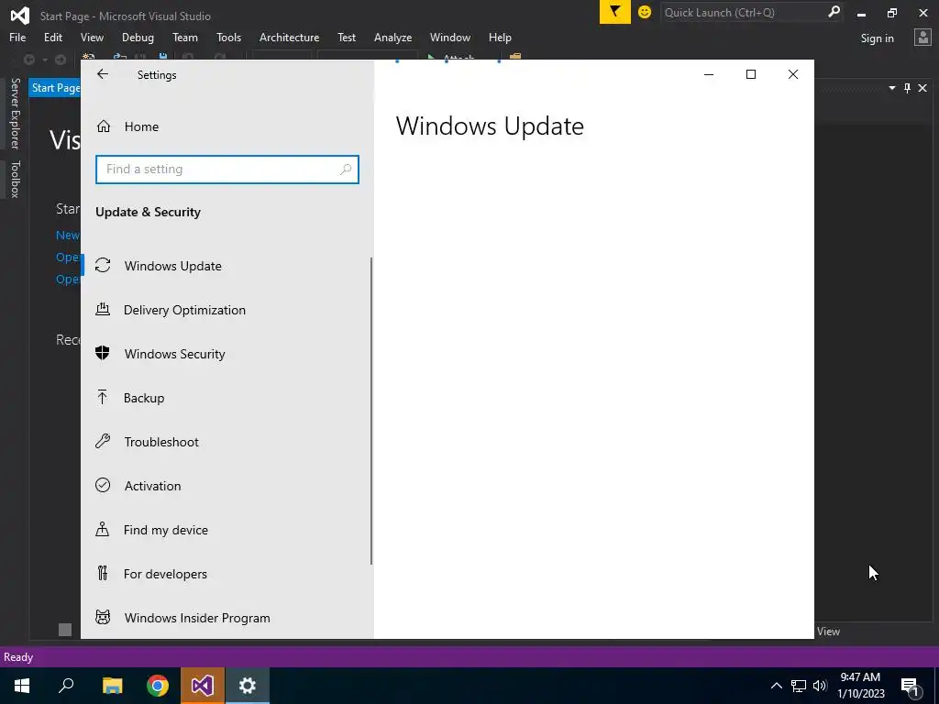Image resolution: width=939 pixels, height=704 pixels.
Task: Open Backup using the up-arrow icon
Action: 103,398
